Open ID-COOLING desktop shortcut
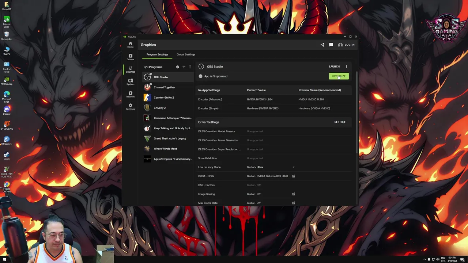468x263 pixels. coord(7,126)
